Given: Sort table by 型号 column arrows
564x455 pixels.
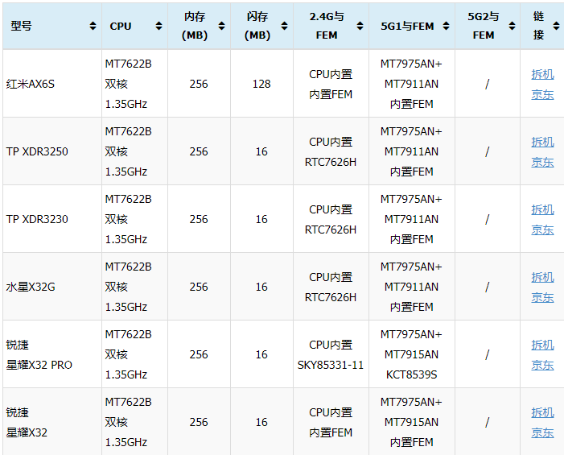Looking at the screenshot, I should tap(93, 26).
